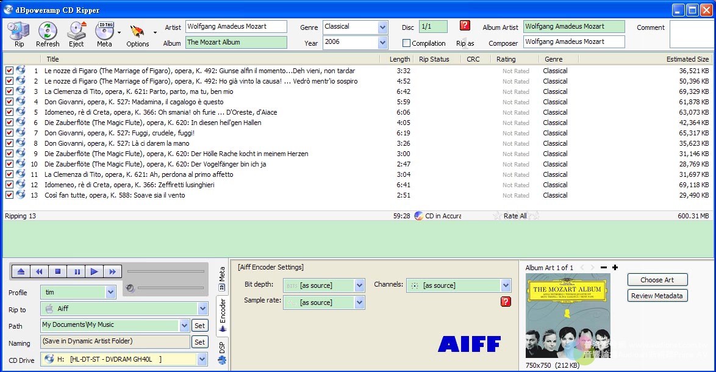The image size is (716, 372).
Task: Open the Bit depth dropdown
Action: coord(359,285)
